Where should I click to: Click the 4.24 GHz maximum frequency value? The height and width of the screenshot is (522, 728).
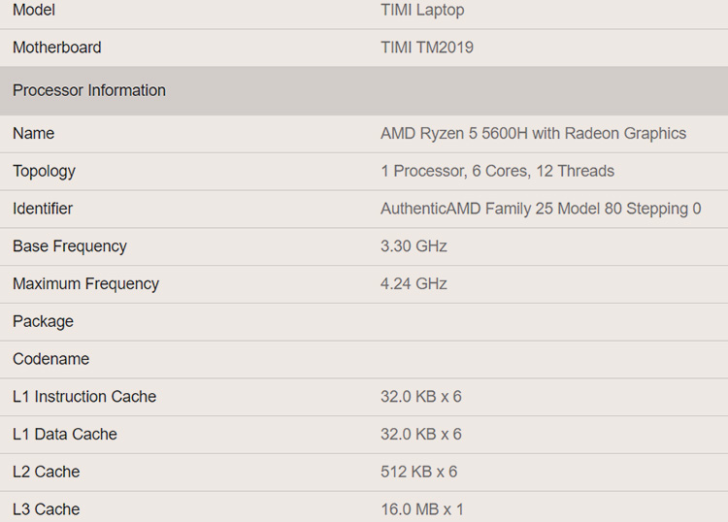tap(414, 284)
